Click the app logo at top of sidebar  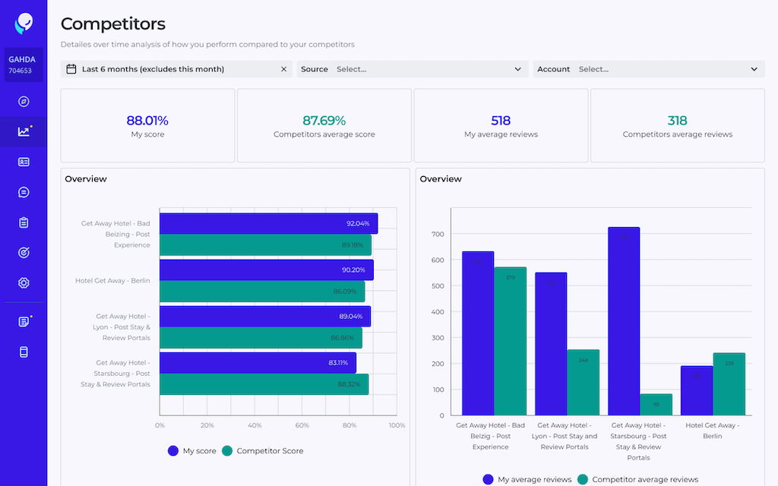tap(24, 24)
